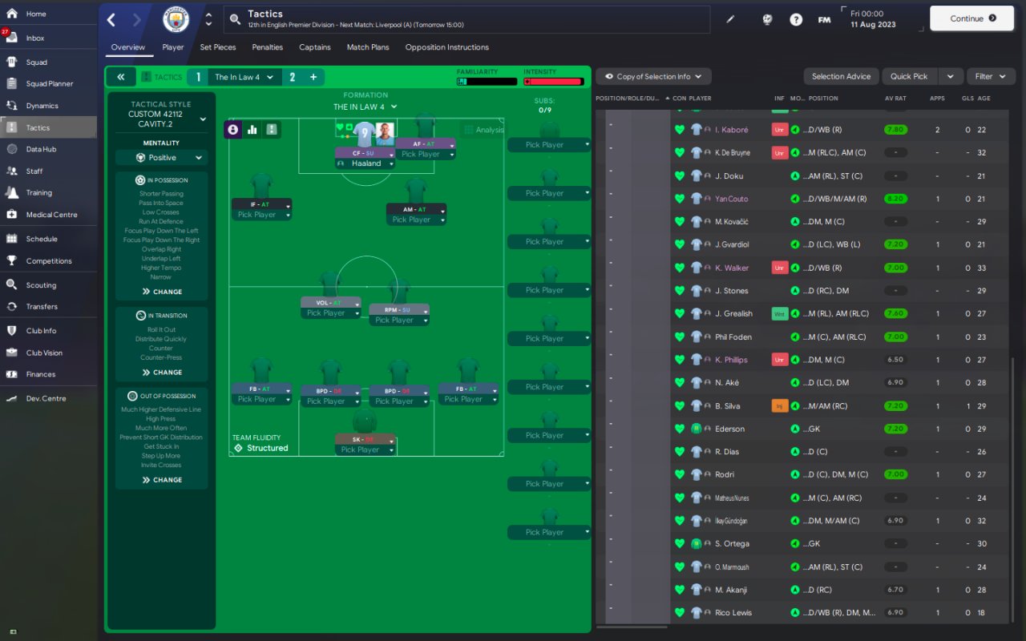Click the Tactics search field in the top bar

pos(467,19)
